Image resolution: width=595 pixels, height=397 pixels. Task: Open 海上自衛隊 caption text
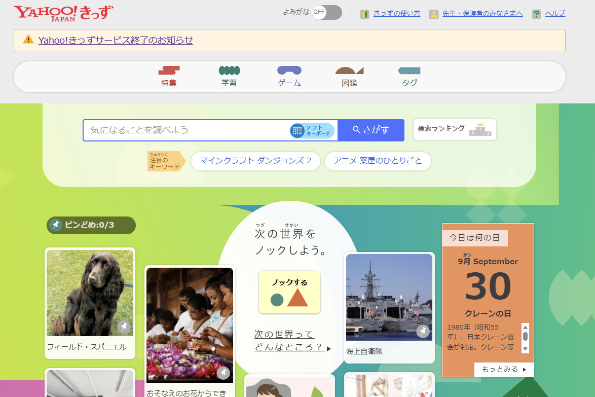364,351
